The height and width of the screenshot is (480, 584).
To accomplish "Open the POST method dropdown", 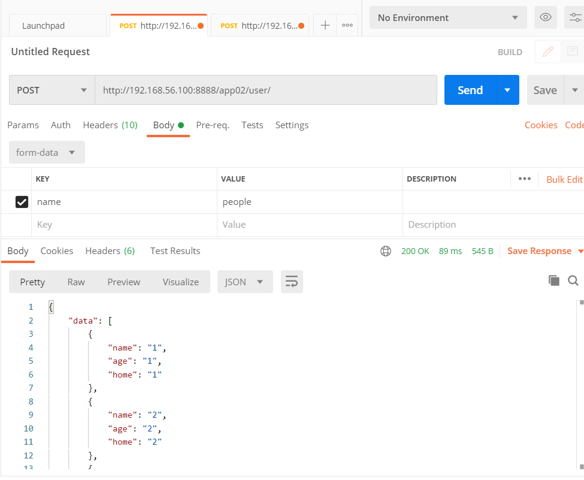I will coord(52,90).
